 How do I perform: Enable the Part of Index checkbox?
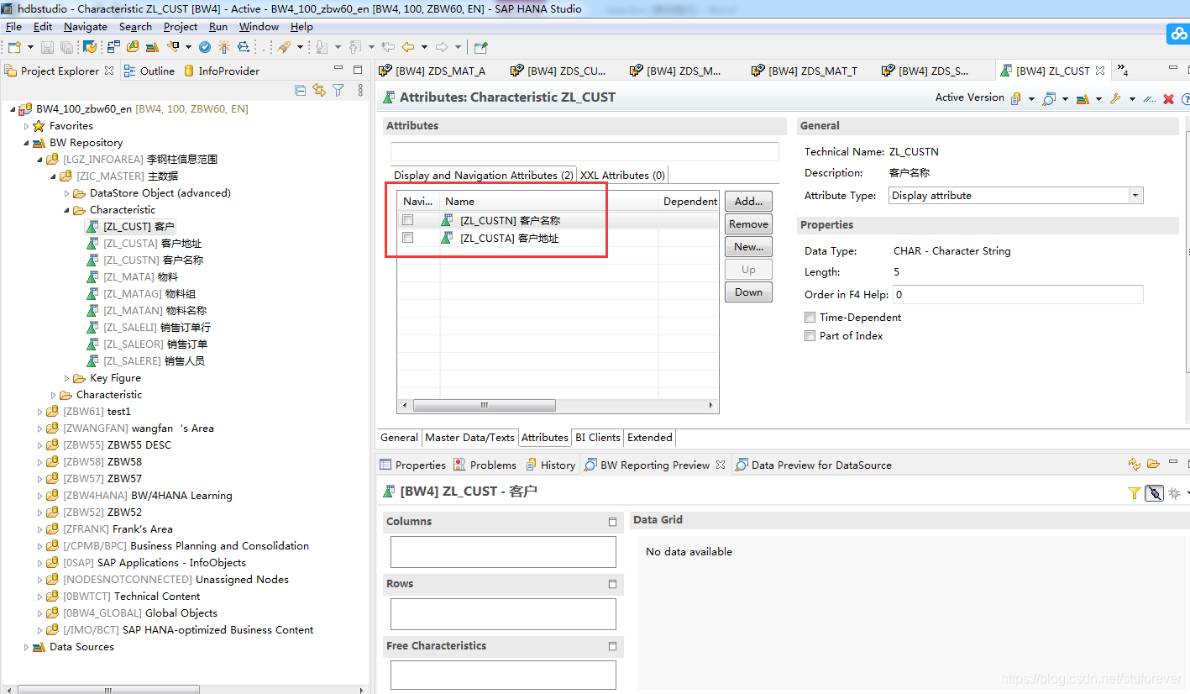pos(810,335)
